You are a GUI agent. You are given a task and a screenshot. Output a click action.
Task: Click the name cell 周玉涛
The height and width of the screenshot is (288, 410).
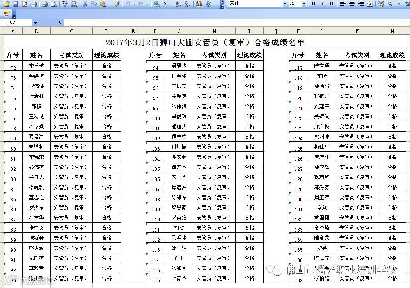click(x=322, y=197)
